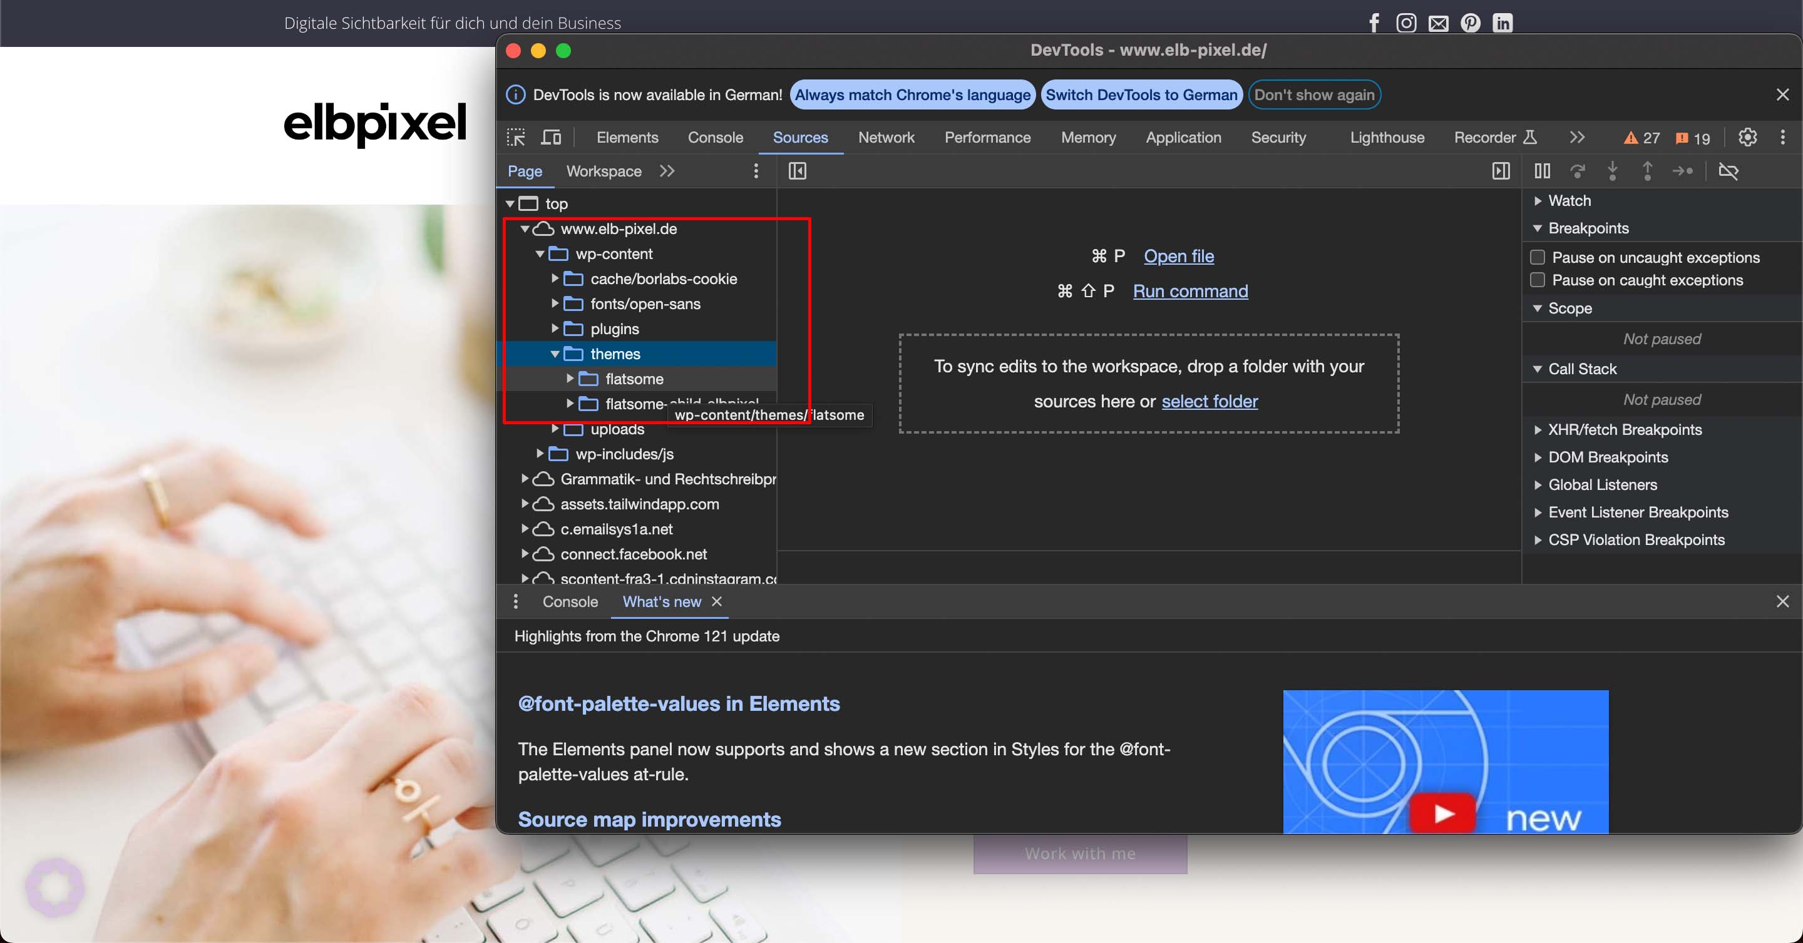Expand XHR/fetch Breakpoints section
This screenshot has width=1803, height=943.
[x=1538, y=429]
